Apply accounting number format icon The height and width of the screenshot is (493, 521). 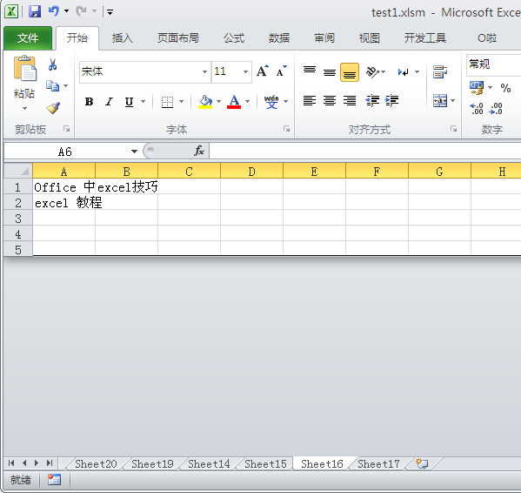[477, 88]
